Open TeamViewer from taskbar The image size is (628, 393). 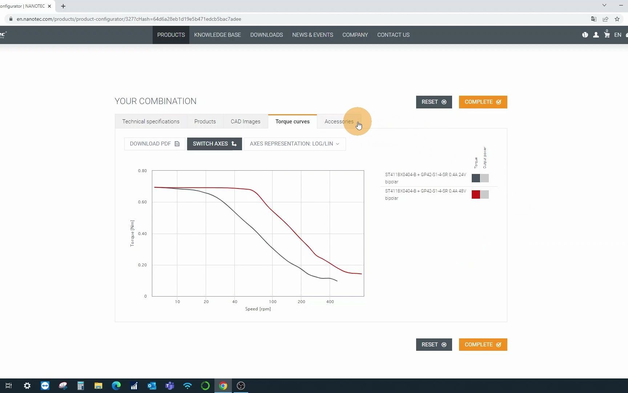coord(45,386)
